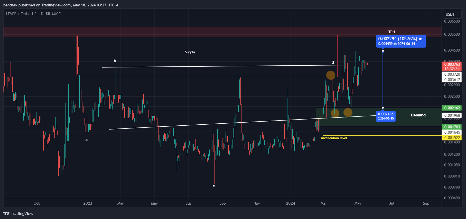Image resolution: width=466 pixels, height=219 pixels.
Task: Click the green 0.001703 price axis tag
Action: pyautogui.click(x=452, y=127)
